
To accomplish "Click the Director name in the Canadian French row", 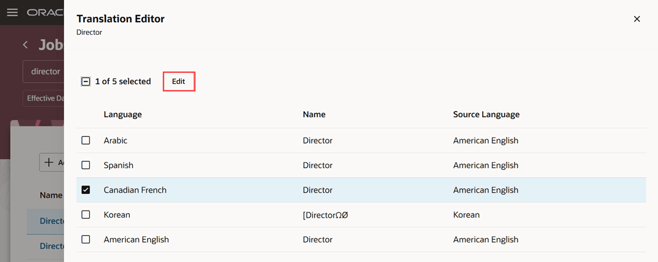I will pos(318,190).
